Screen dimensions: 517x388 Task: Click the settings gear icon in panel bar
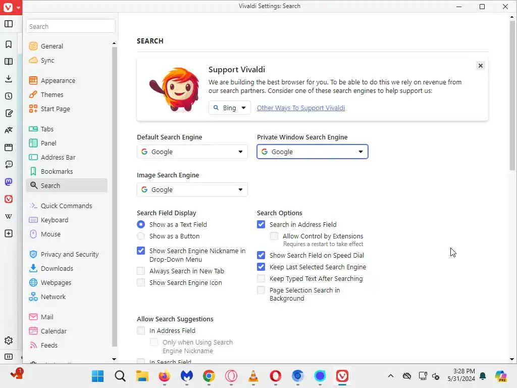9,341
